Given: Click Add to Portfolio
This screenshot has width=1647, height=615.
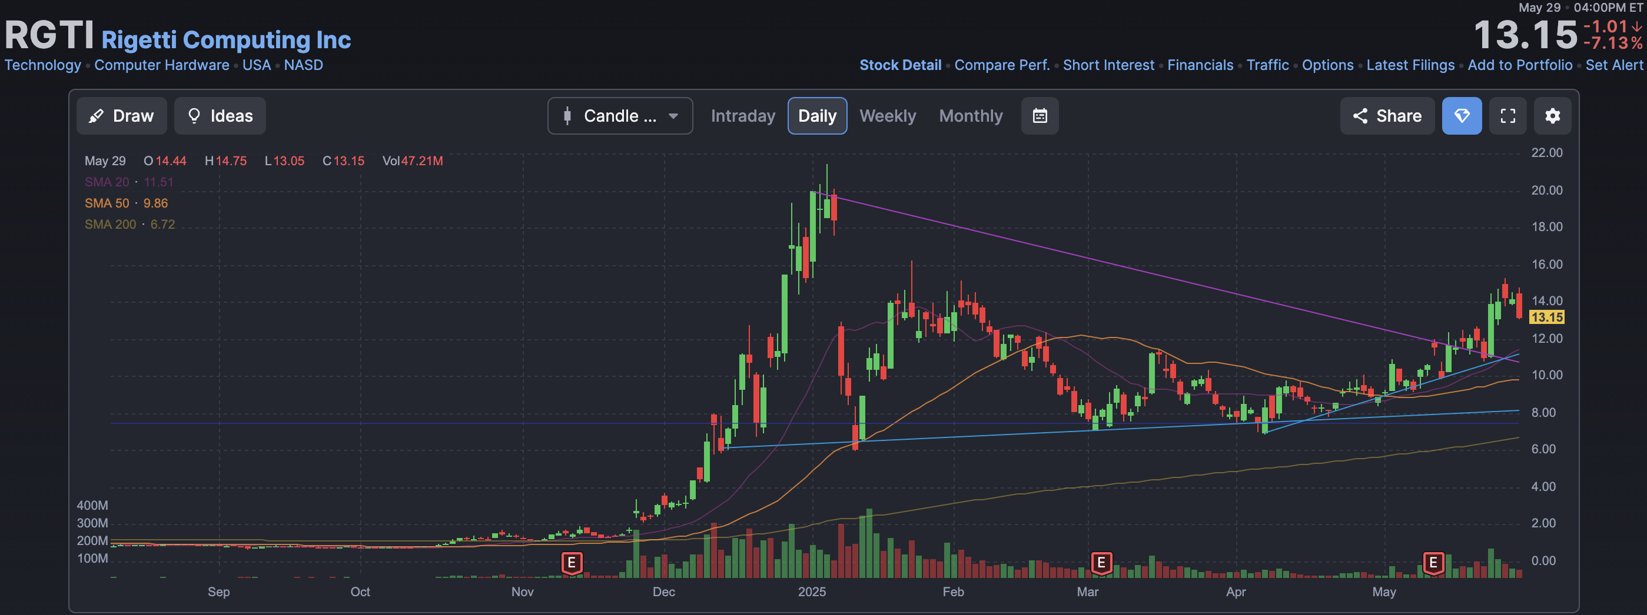Looking at the screenshot, I should [x=1520, y=65].
